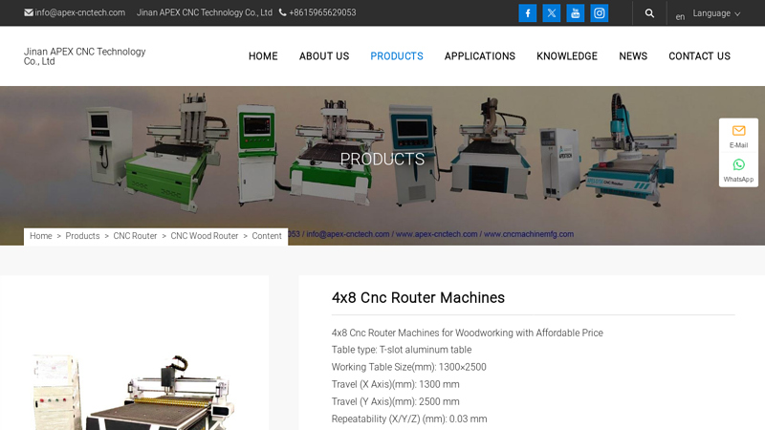Open the ABOUT US menu item
765x430 pixels.
tap(324, 56)
